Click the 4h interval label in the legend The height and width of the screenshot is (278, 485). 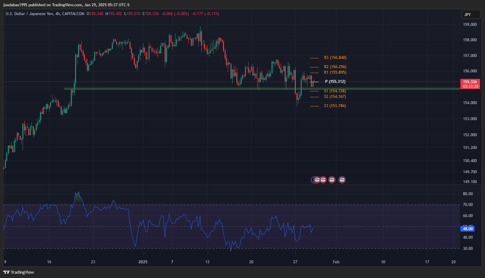click(58, 14)
